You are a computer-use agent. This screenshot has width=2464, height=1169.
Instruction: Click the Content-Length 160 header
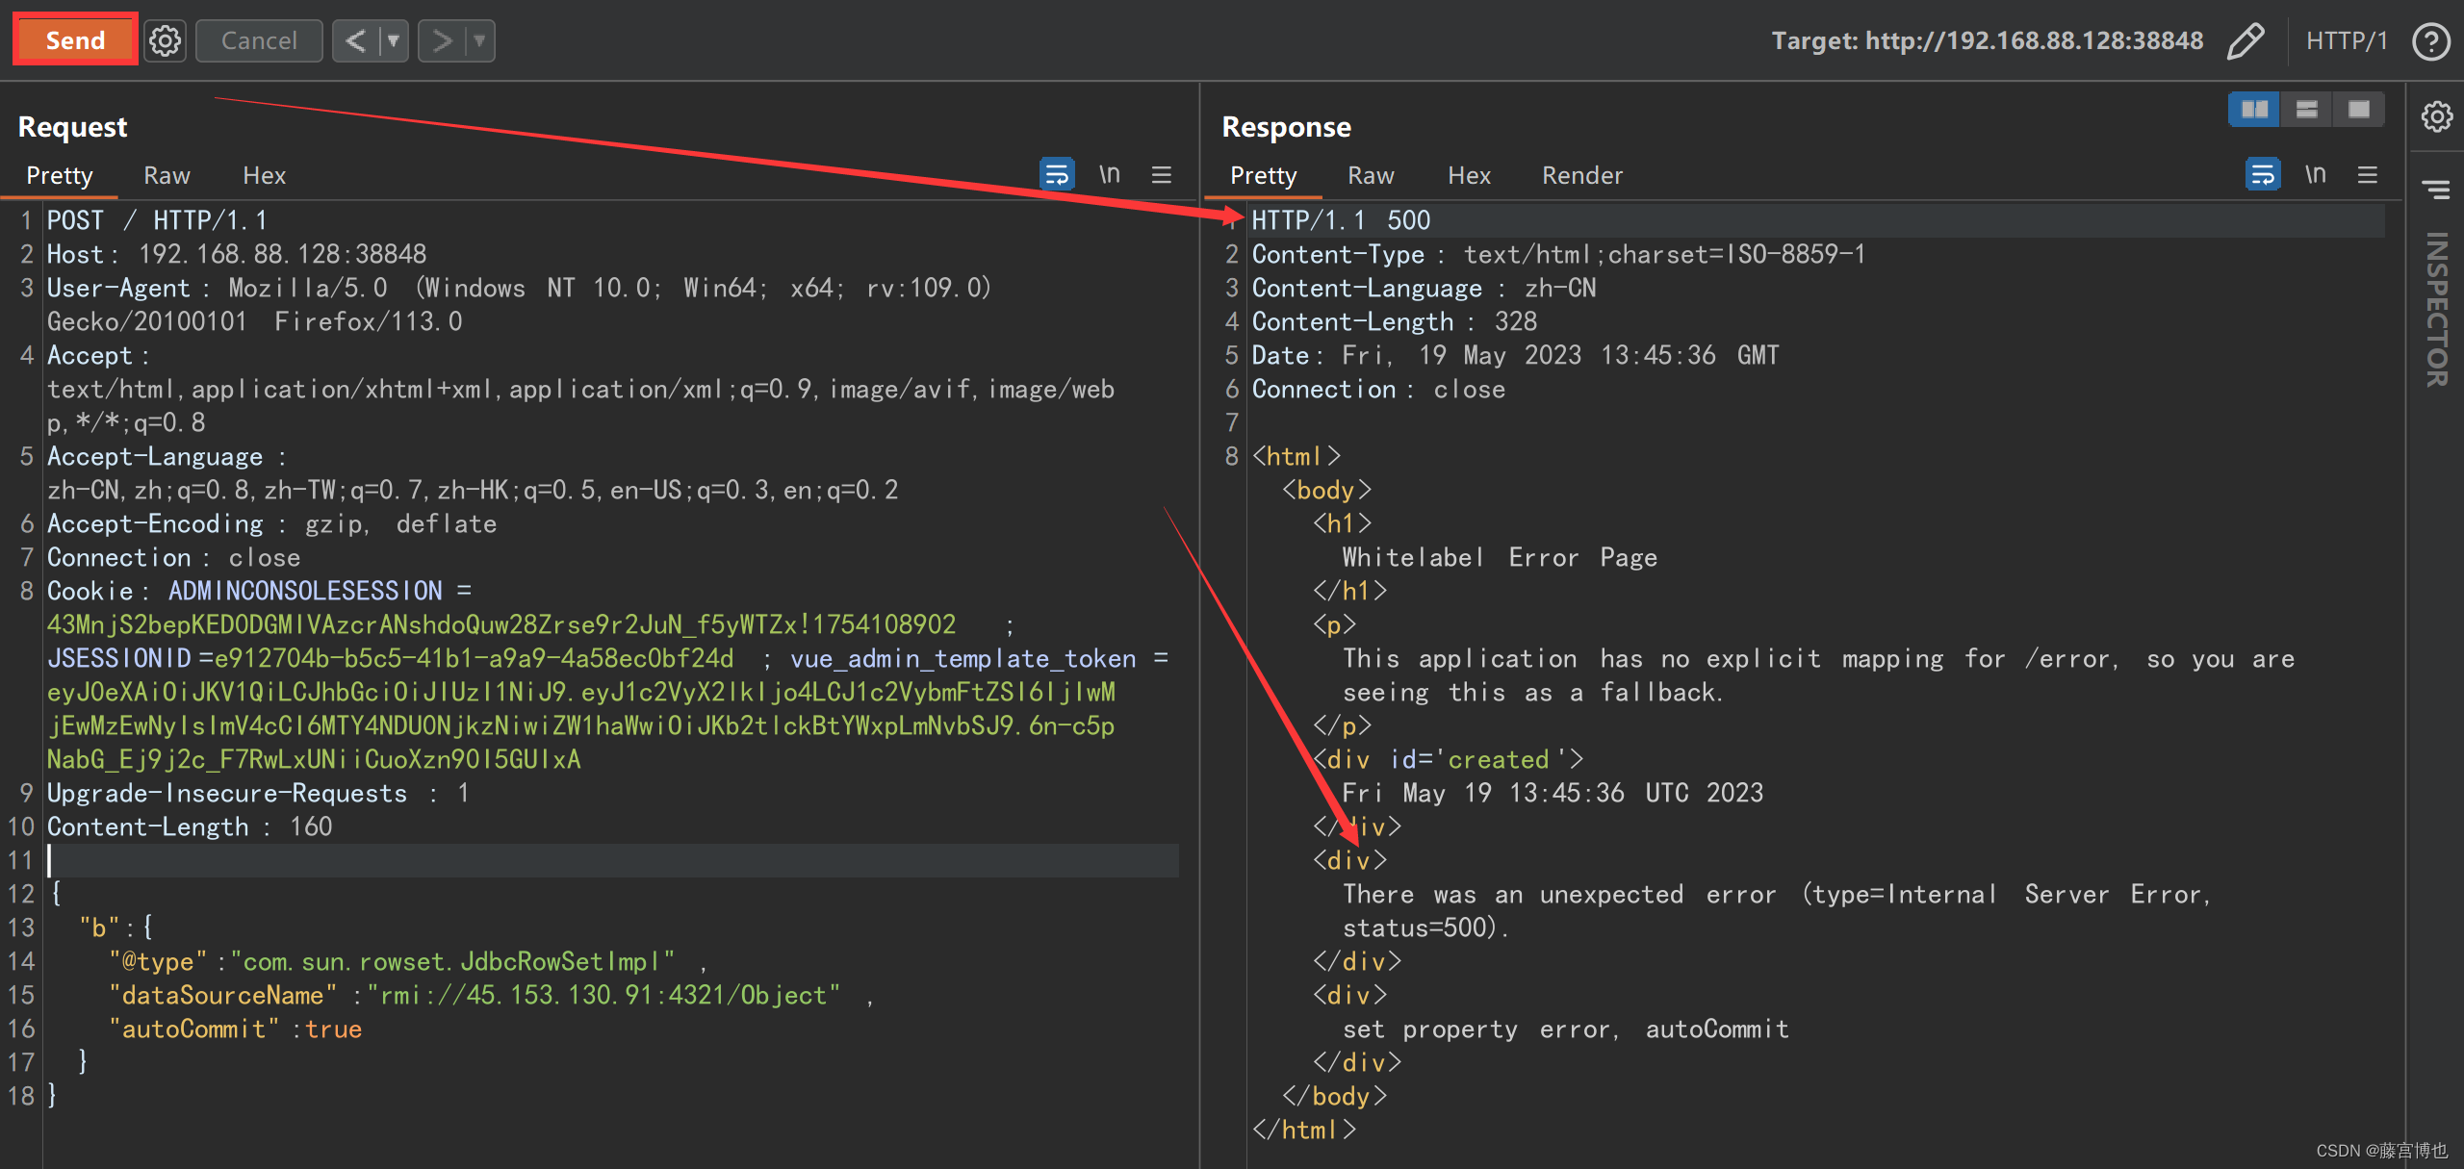tap(190, 826)
